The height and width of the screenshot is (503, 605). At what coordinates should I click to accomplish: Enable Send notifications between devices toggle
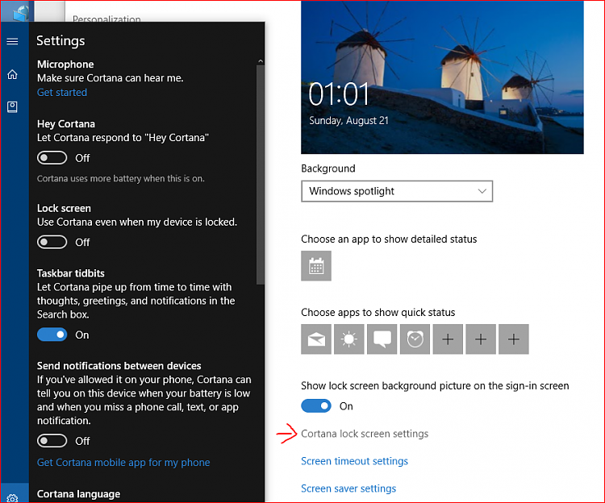pyautogui.click(x=52, y=441)
